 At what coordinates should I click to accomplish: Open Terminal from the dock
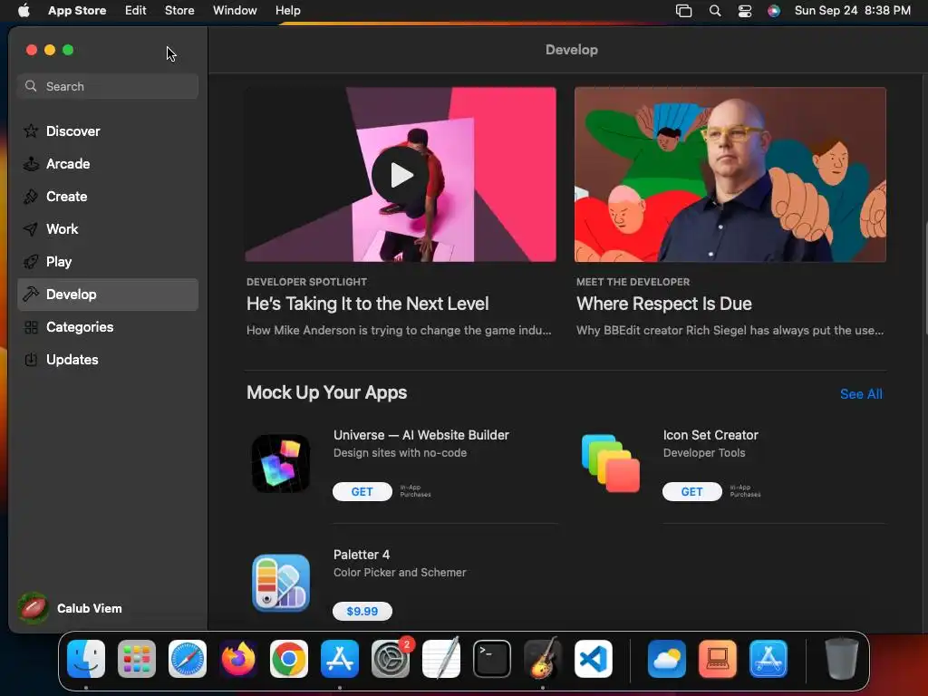click(492, 659)
